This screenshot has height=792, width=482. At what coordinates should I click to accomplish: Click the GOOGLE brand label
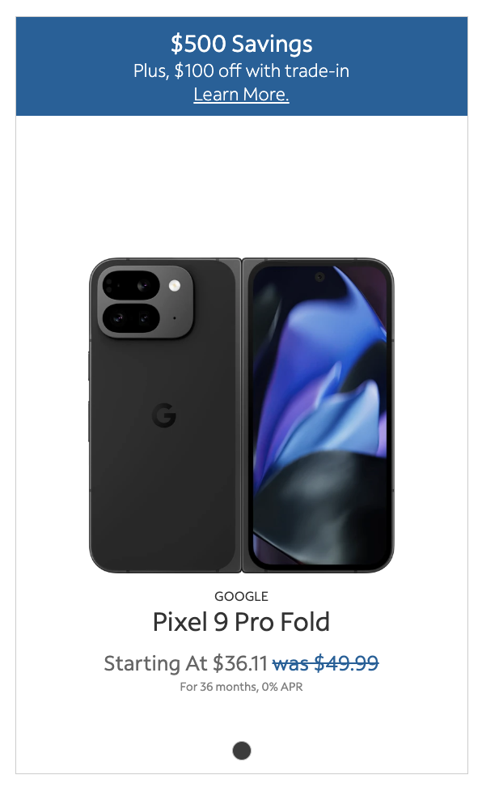tap(241, 597)
